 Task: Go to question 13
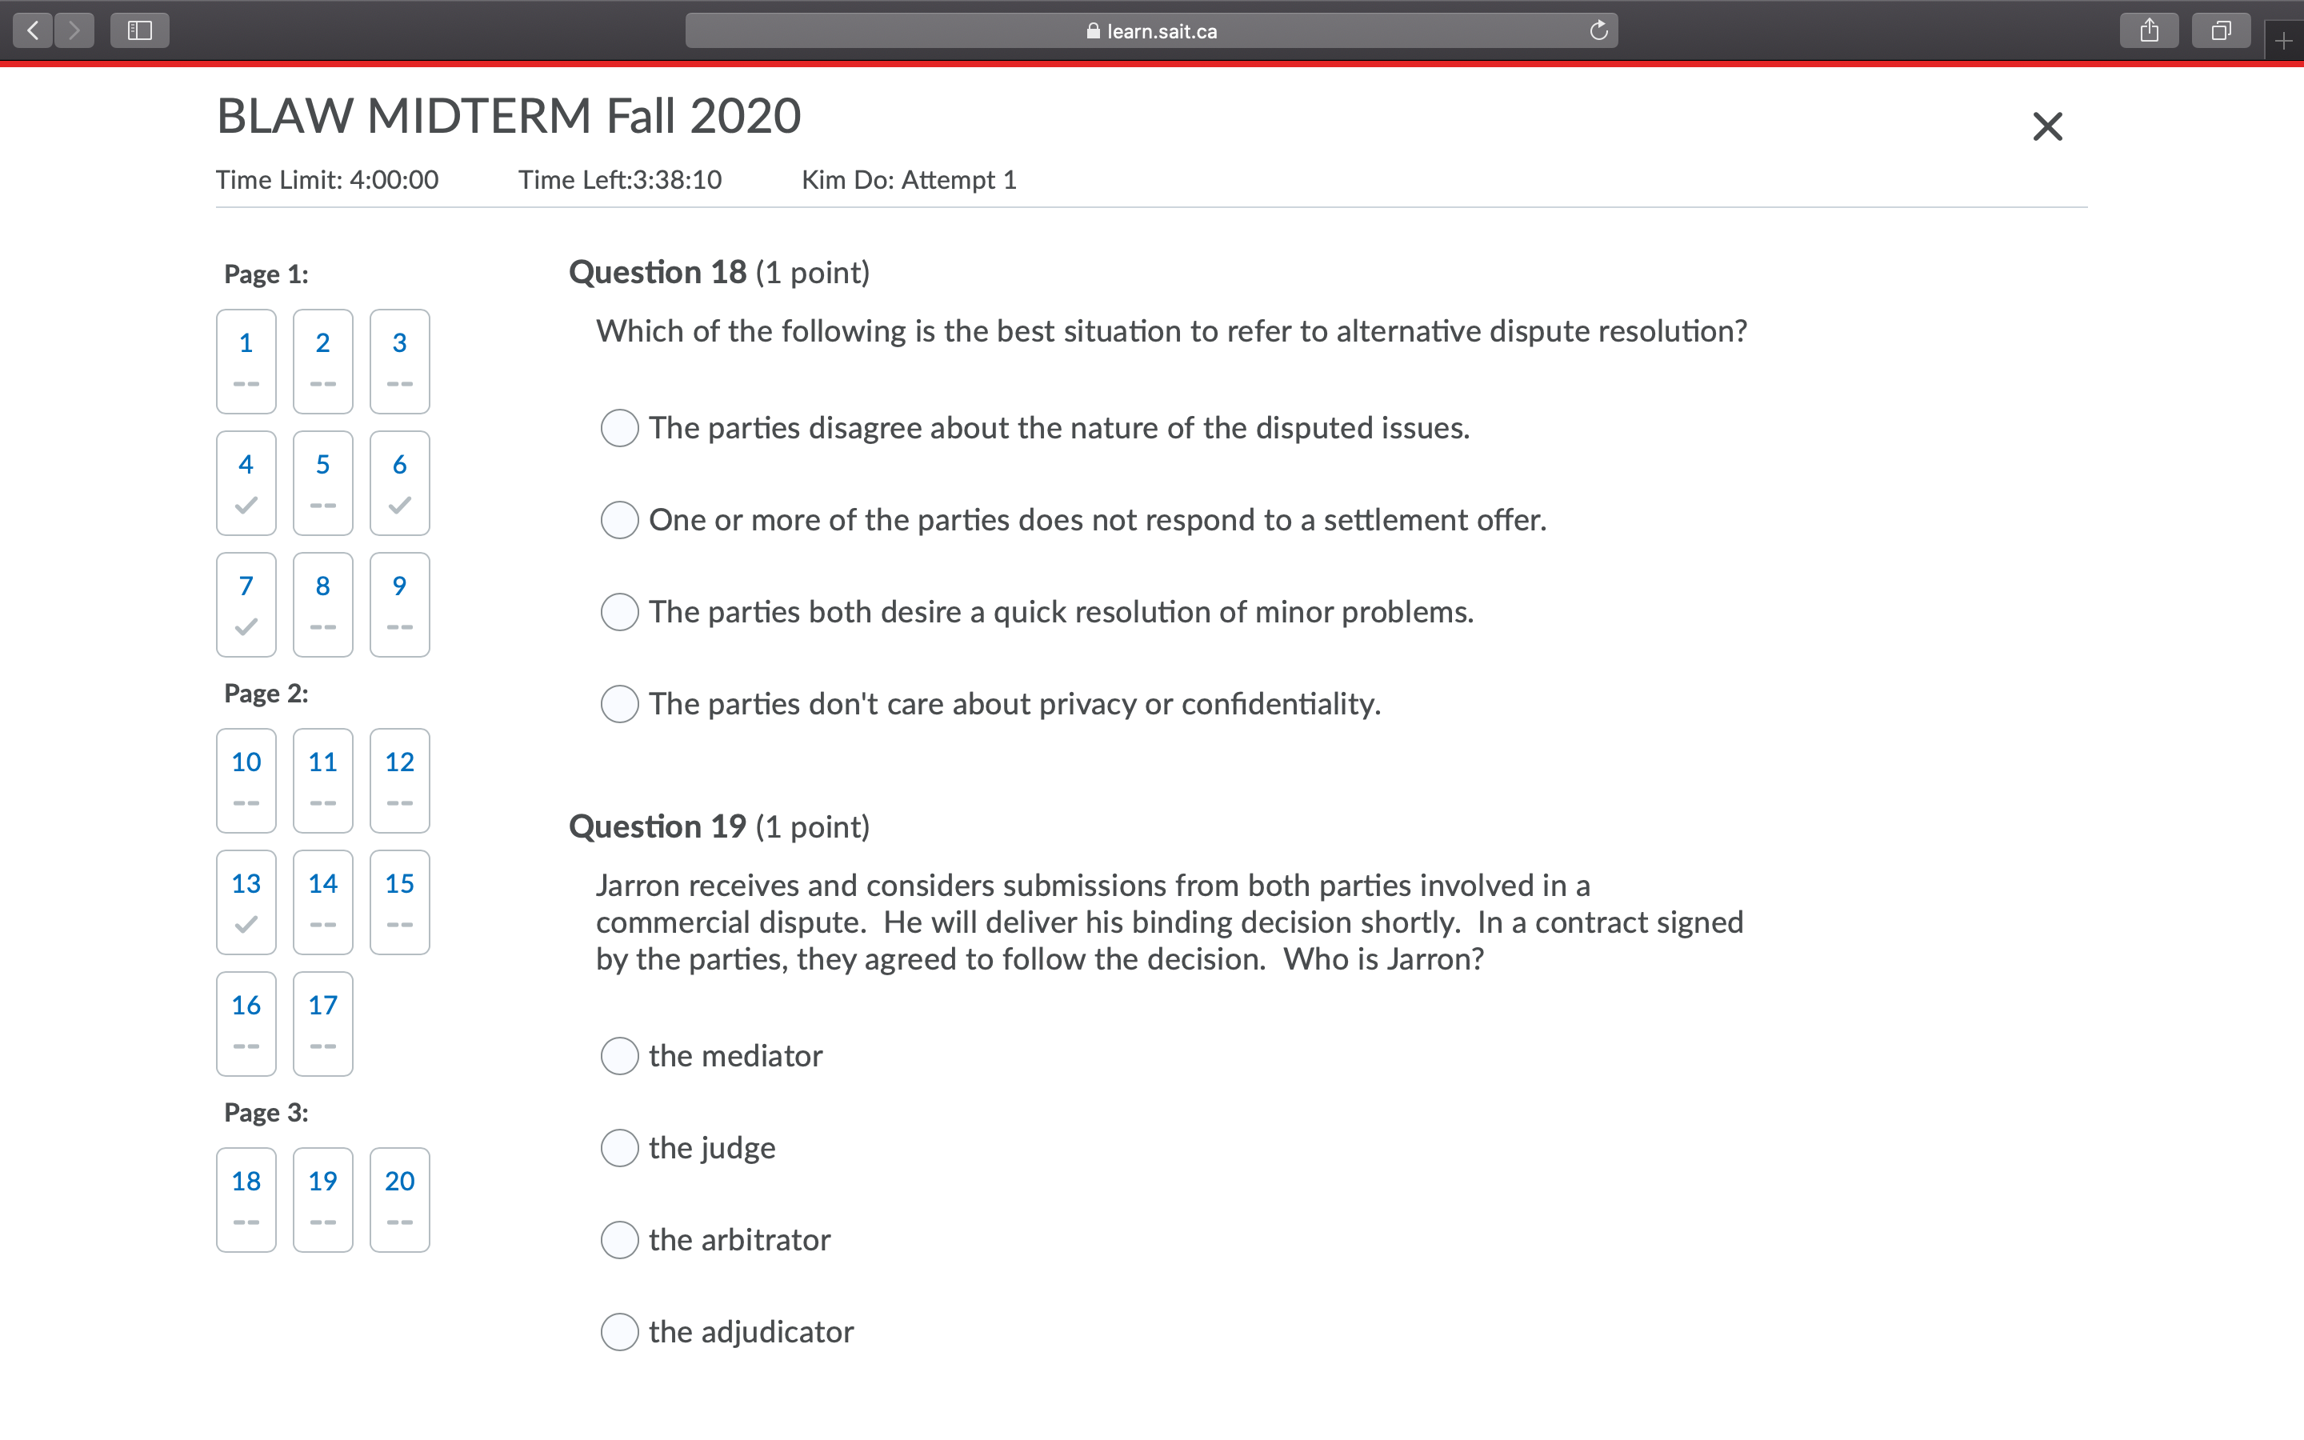(x=246, y=902)
